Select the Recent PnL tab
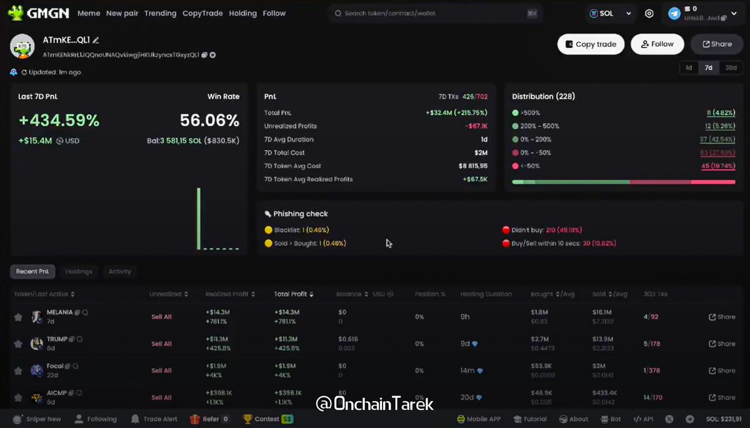The width and height of the screenshot is (750, 428). click(32, 271)
